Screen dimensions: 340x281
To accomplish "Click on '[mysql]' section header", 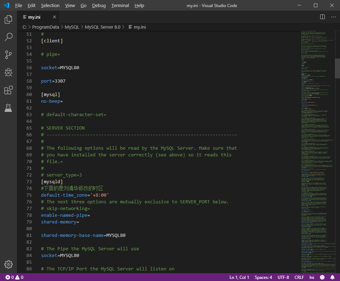I will [x=51, y=95].
